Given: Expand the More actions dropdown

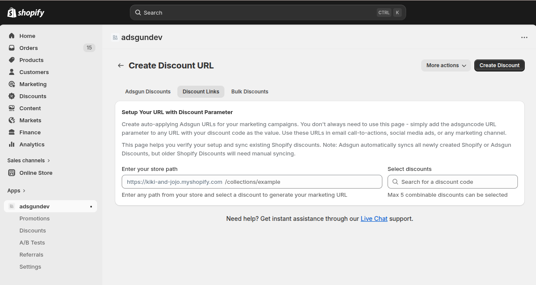Looking at the screenshot, I should pos(446,65).
